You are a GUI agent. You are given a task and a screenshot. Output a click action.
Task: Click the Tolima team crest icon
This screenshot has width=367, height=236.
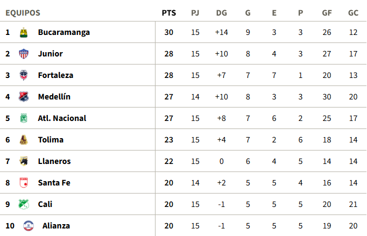[x=24, y=140]
